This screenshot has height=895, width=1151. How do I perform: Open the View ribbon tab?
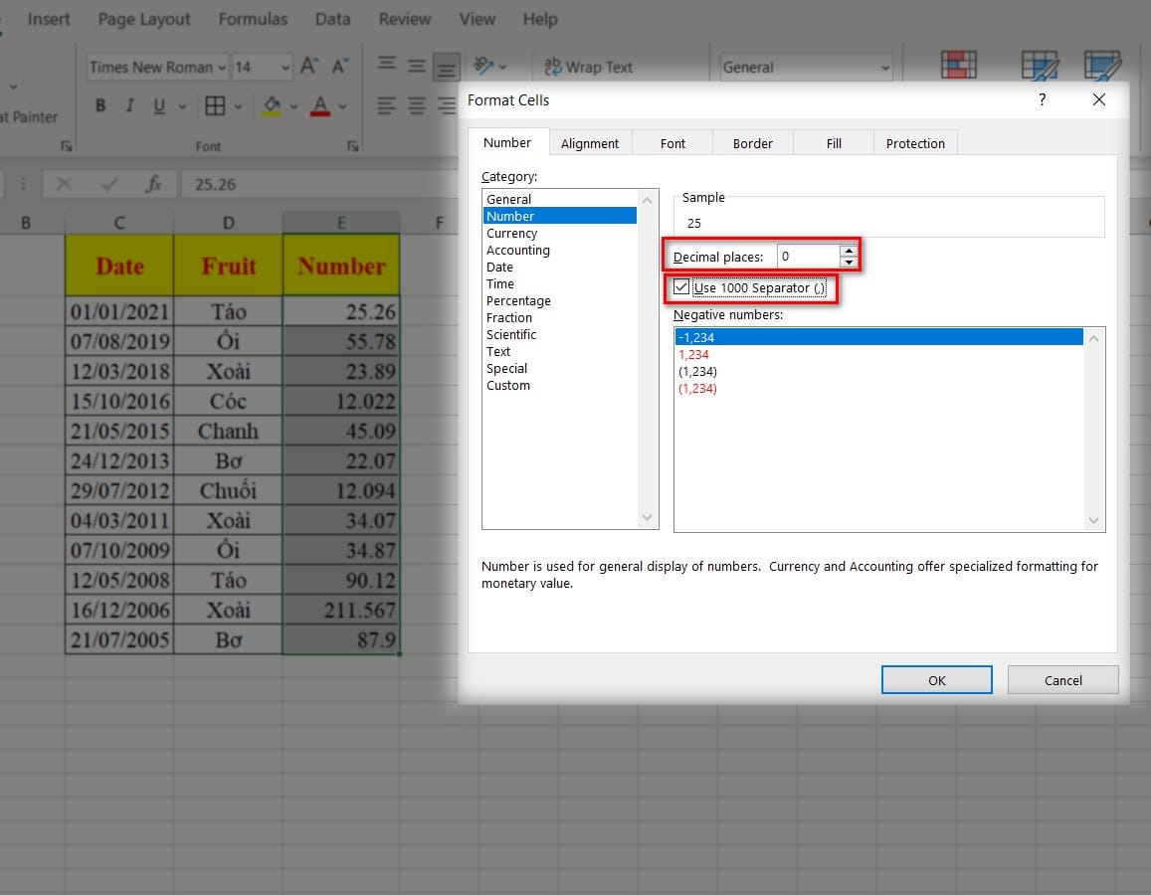click(478, 19)
